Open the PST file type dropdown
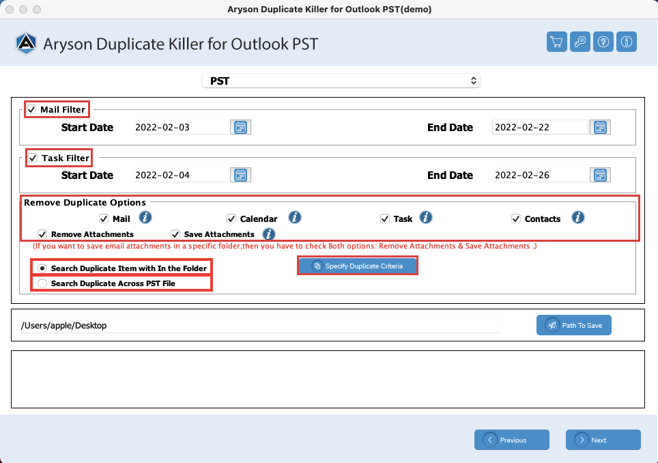 click(341, 81)
